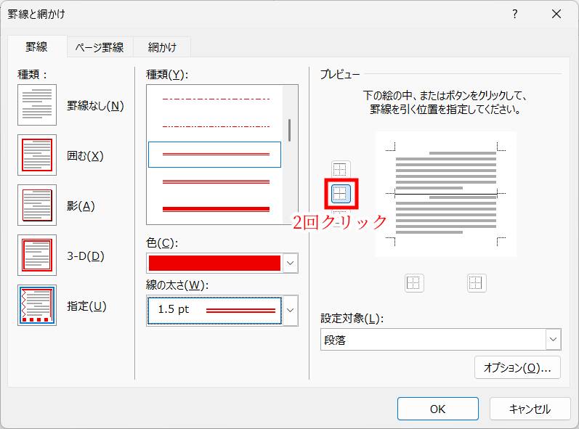Click the left border button below the preview
This screenshot has width=579, height=429.
tap(413, 283)
